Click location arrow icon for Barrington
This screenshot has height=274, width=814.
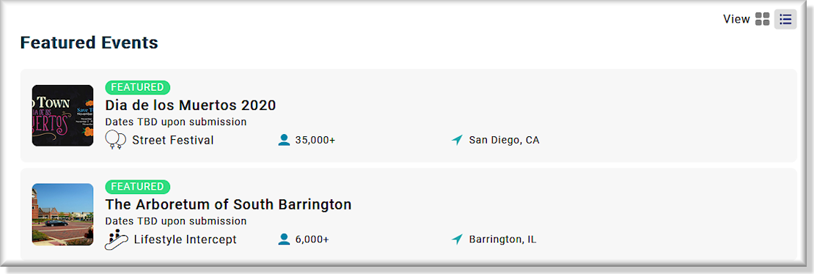click(457, 240)
